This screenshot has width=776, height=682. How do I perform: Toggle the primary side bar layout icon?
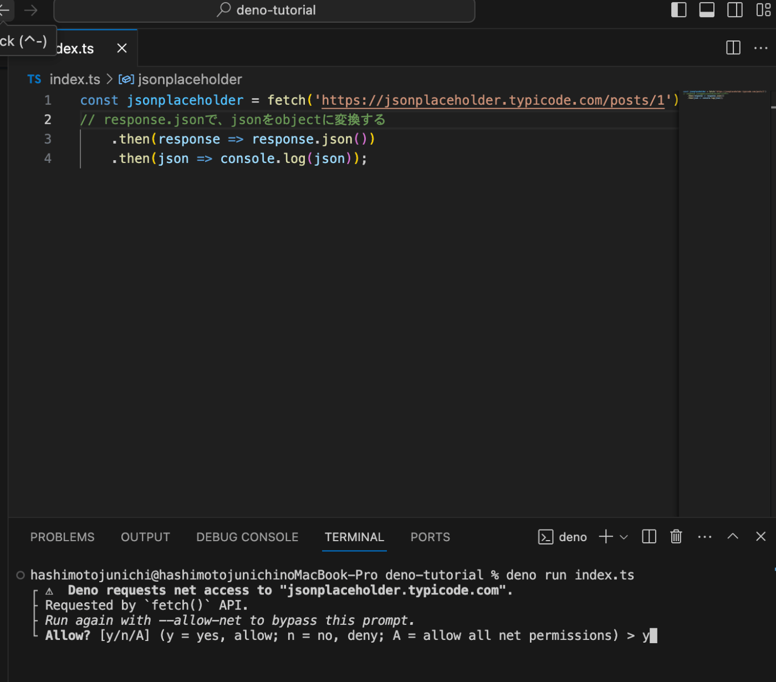pos(678,10)
